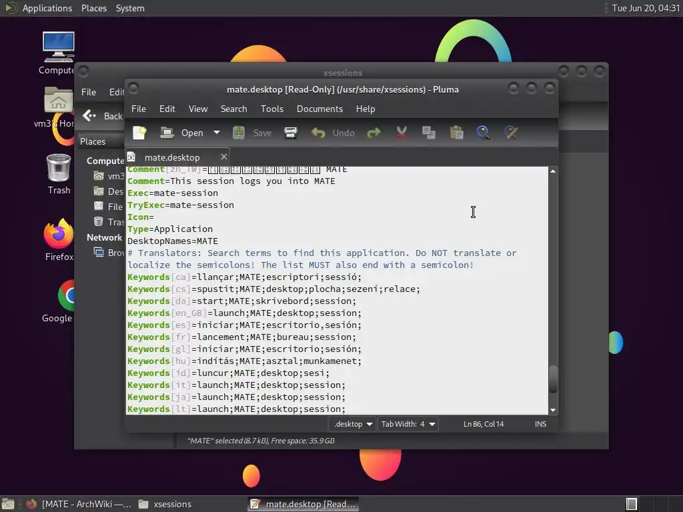Screen dimensions: 683x512
Task: Open Pluma's File menu
Action: click(x=139, y=109)
